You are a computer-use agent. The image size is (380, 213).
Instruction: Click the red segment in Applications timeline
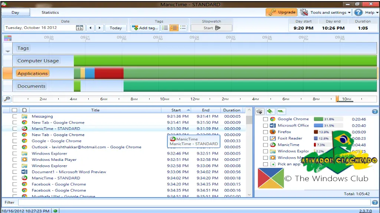[x=109, y=74]
